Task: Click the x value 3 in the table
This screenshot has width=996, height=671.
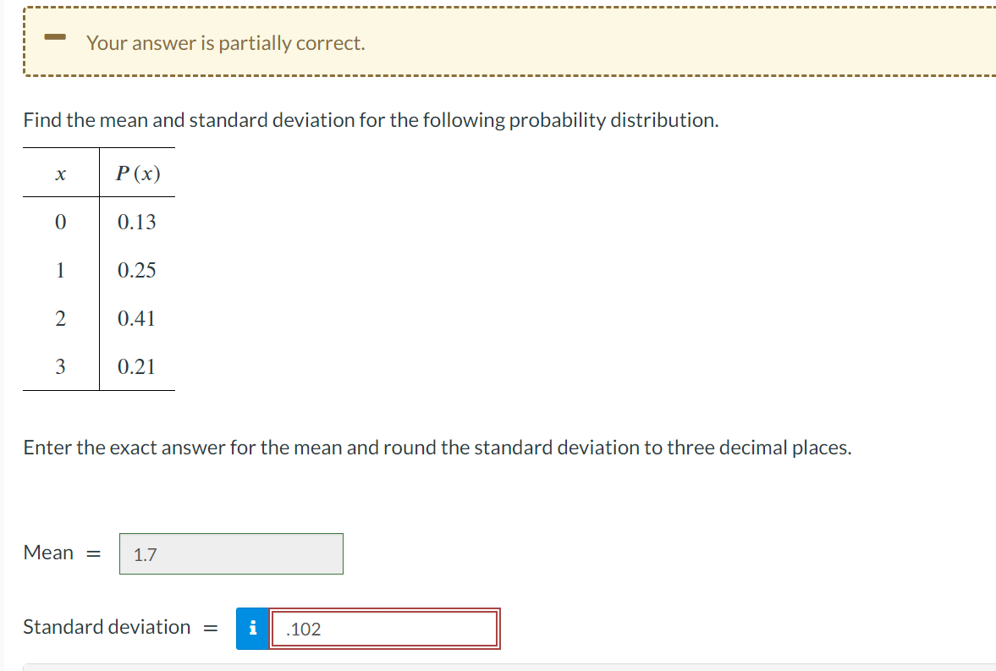Action: [x=59, y=366]
